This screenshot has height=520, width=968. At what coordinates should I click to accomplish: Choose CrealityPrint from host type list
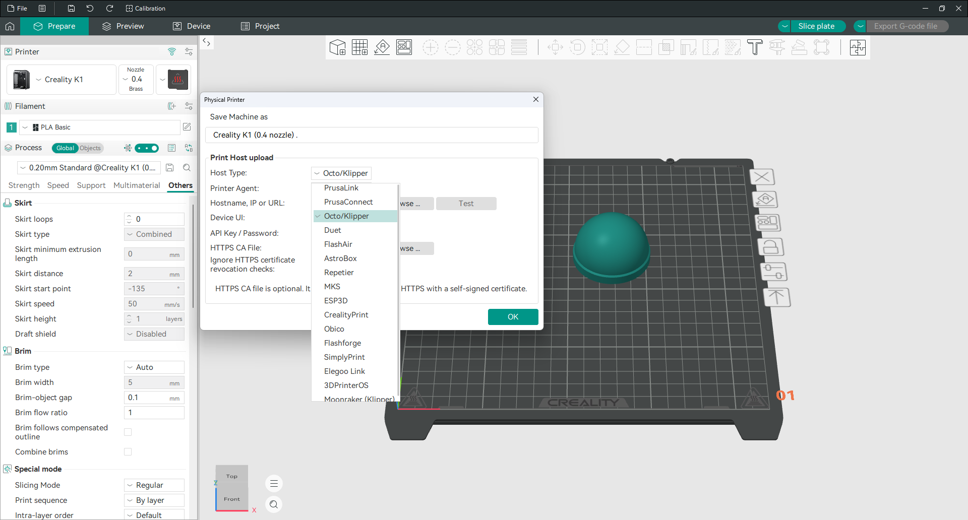click(355, 315)
